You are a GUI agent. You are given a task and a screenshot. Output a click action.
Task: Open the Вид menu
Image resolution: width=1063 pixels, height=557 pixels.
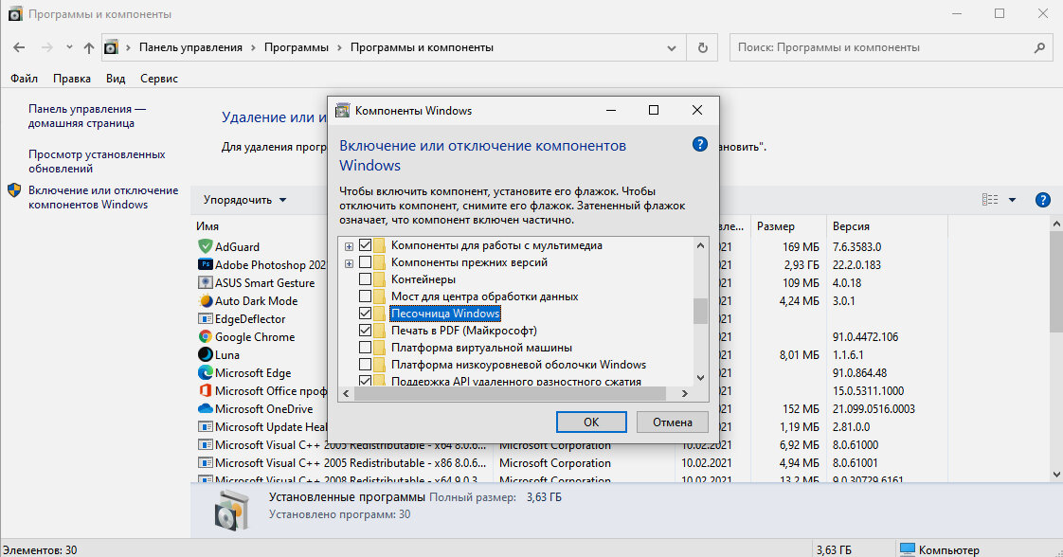point(116,79)
